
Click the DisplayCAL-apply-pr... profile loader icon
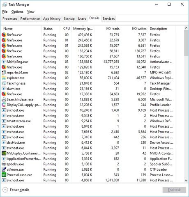(x=4, y=105)
